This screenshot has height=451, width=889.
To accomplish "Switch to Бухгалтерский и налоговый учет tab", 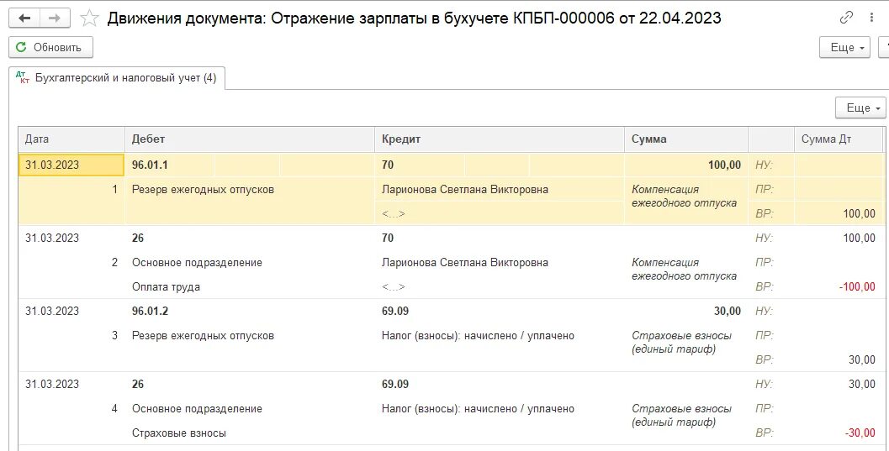I will (x=117, y=78).
